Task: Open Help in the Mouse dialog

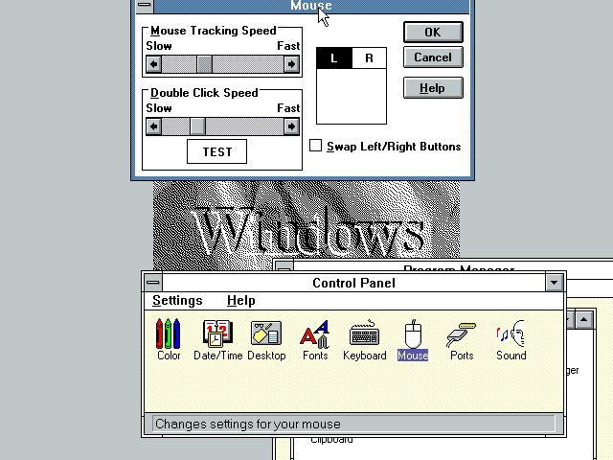Action: point(433,88)
